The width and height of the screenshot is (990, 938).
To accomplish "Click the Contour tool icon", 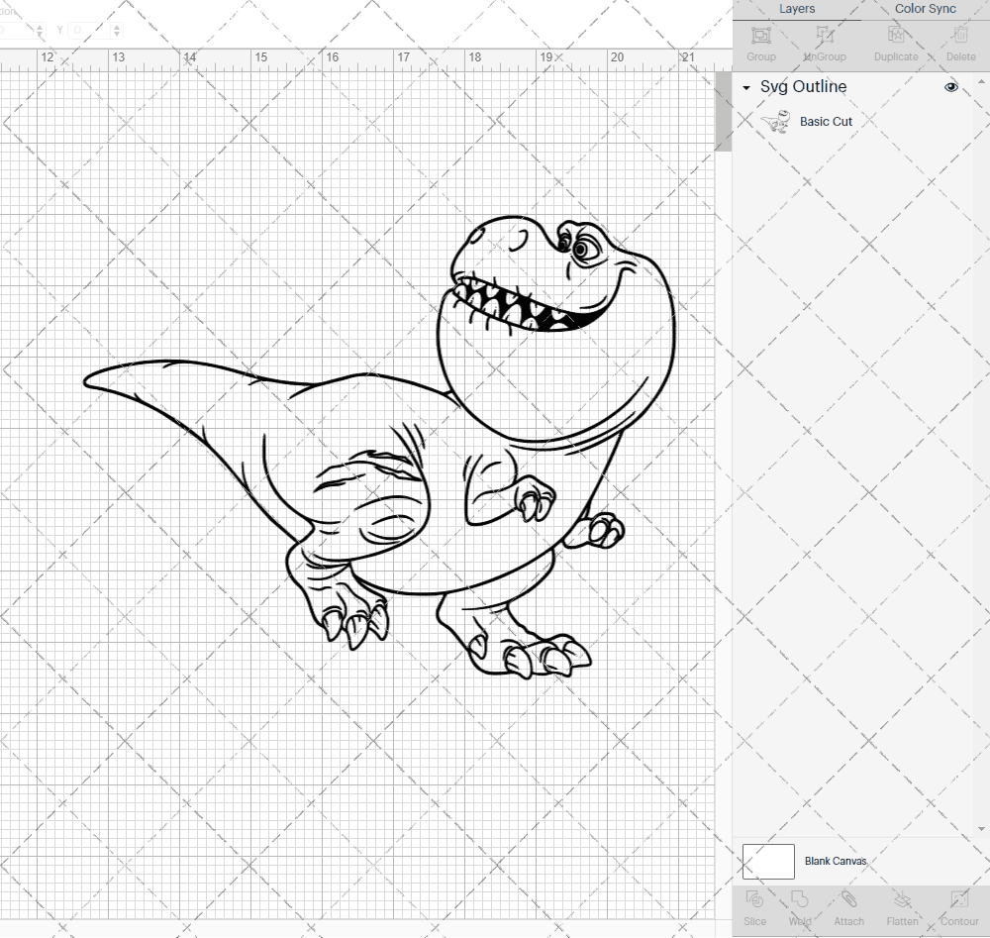I will pyautogui.click(x=959, y=899).
